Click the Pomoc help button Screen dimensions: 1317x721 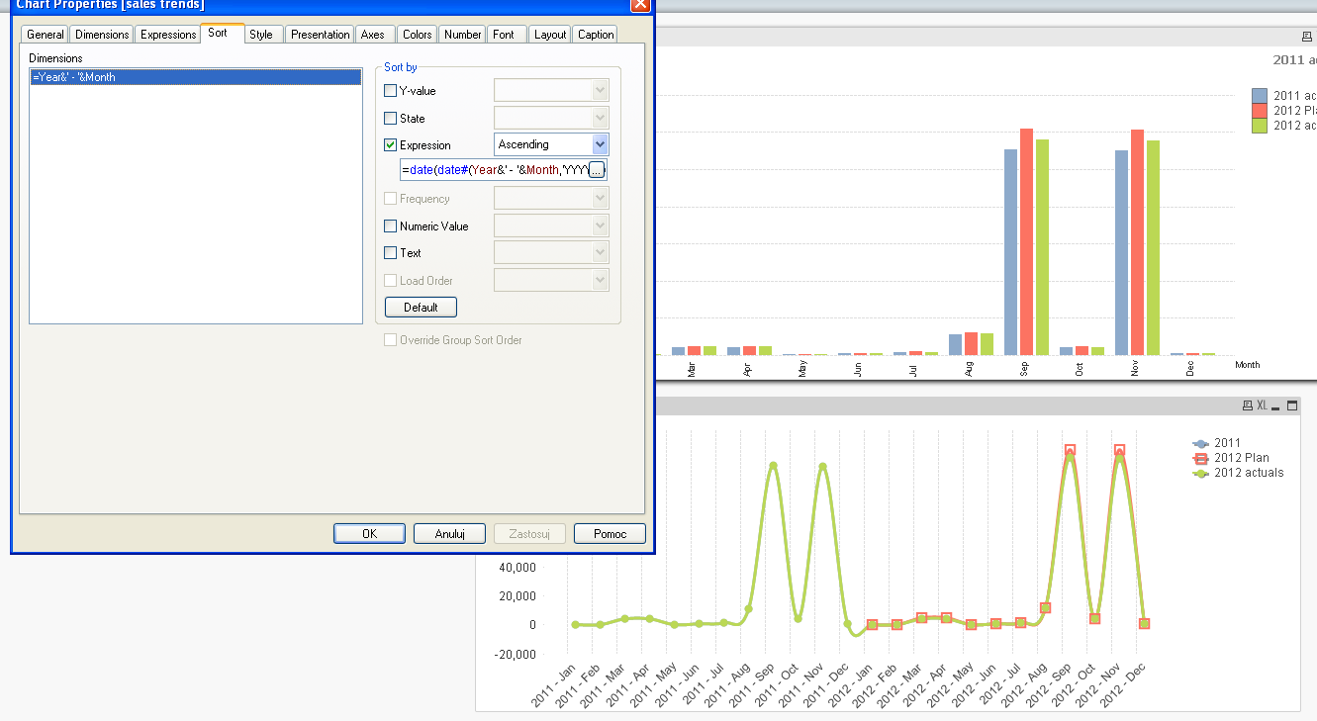(x=610, y=534)
